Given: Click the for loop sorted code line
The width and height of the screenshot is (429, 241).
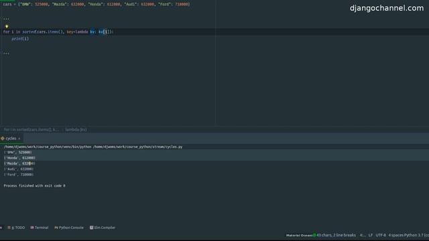Looking at the screenshot, I should (x=58, y=31).
